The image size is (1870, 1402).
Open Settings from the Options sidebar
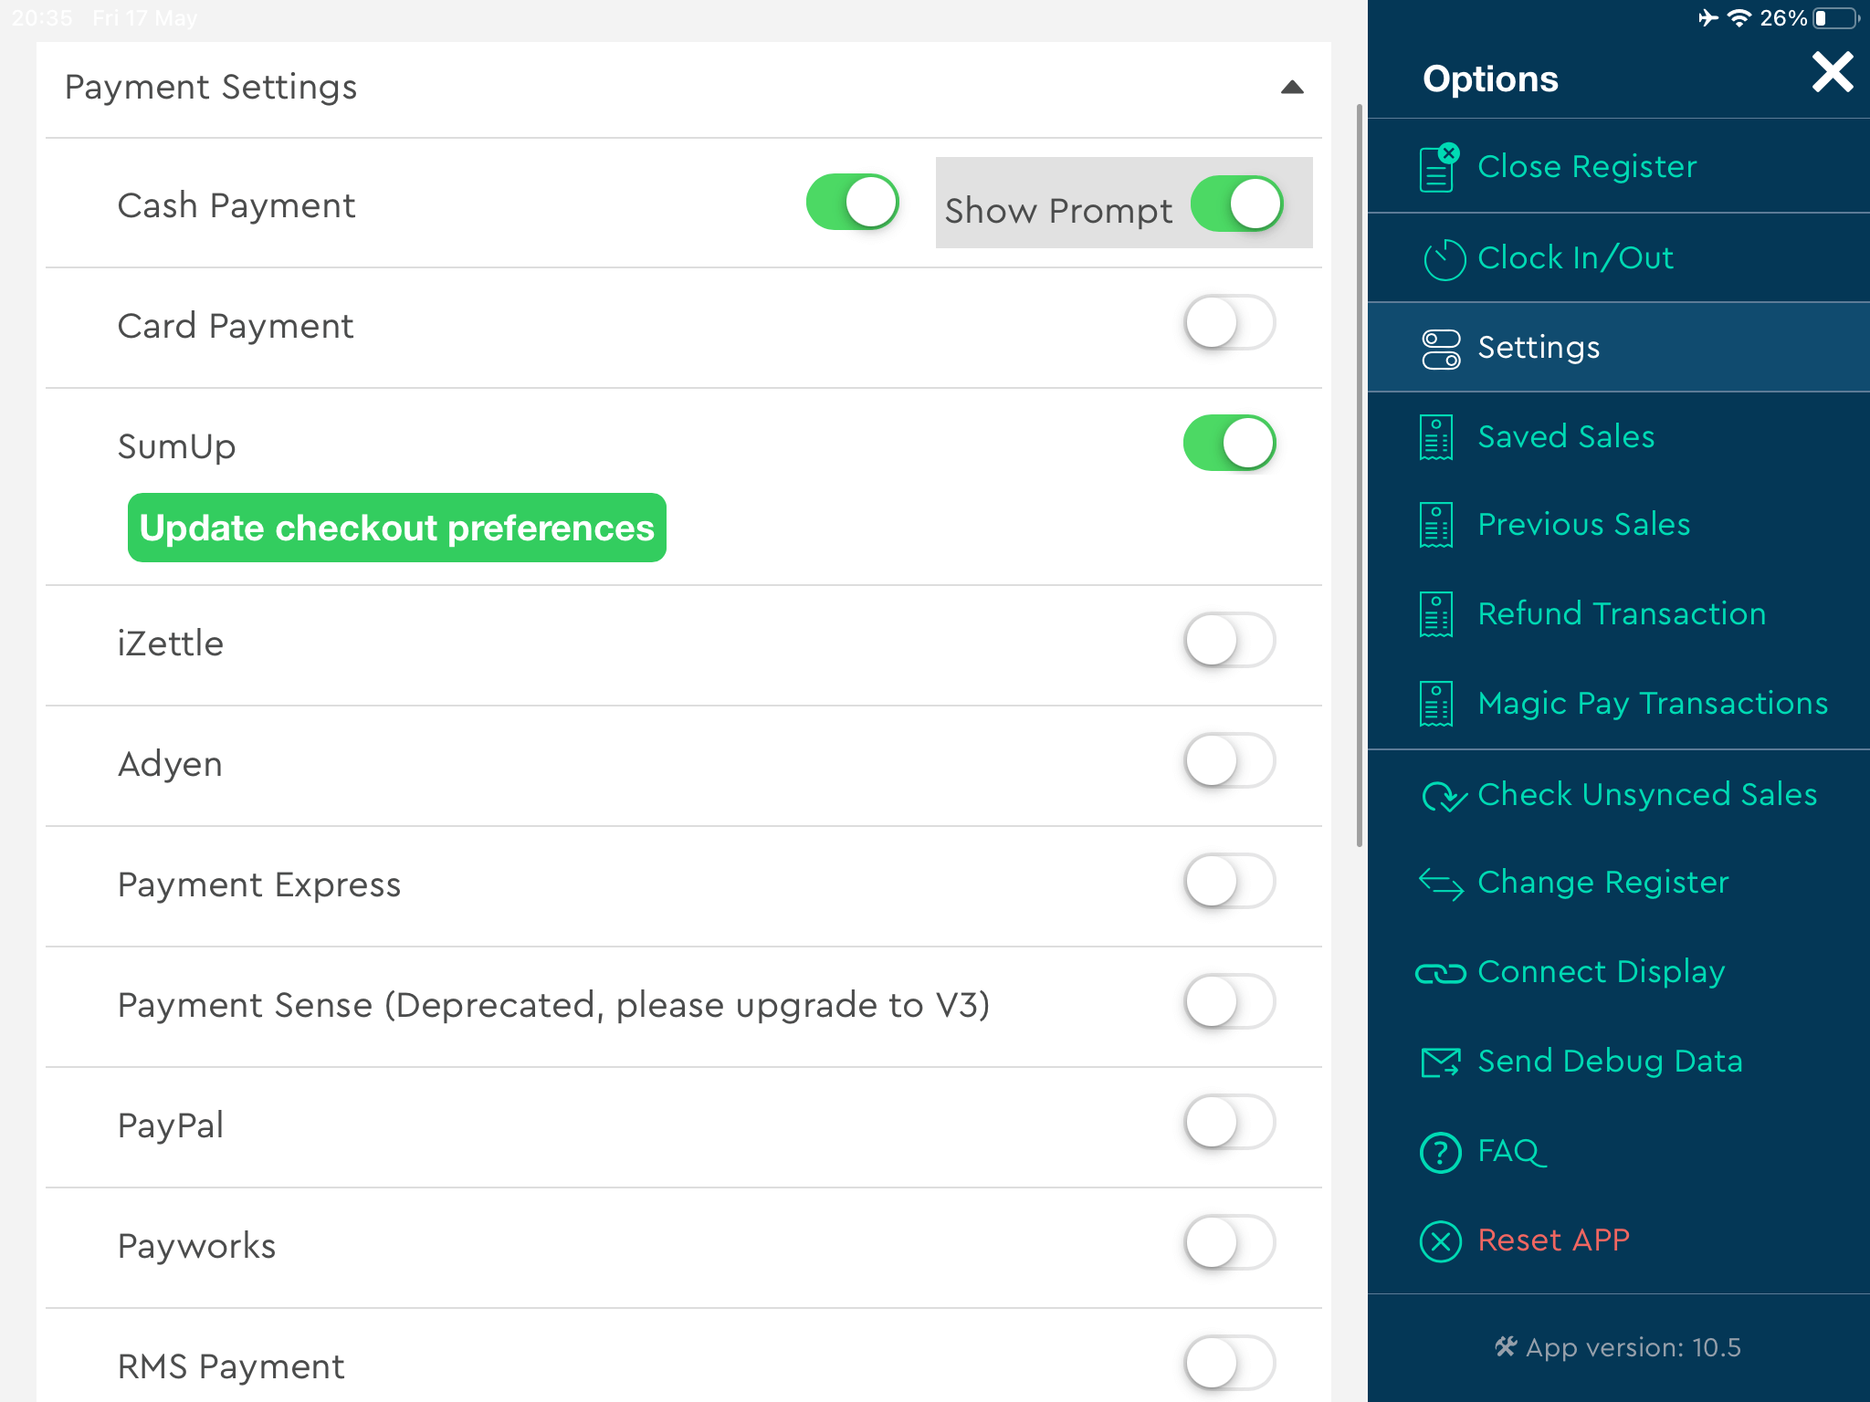tap(1538, 347)
